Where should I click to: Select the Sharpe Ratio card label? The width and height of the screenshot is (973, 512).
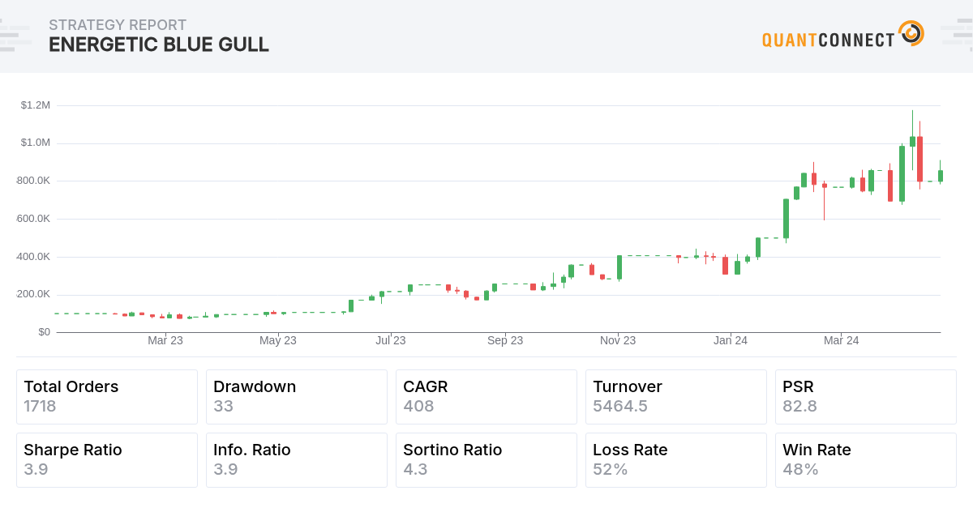click(73, 450)
